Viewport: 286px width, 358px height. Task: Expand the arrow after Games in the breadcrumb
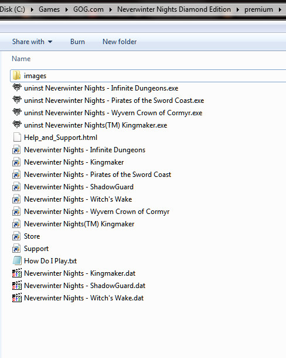coord(66,9)
